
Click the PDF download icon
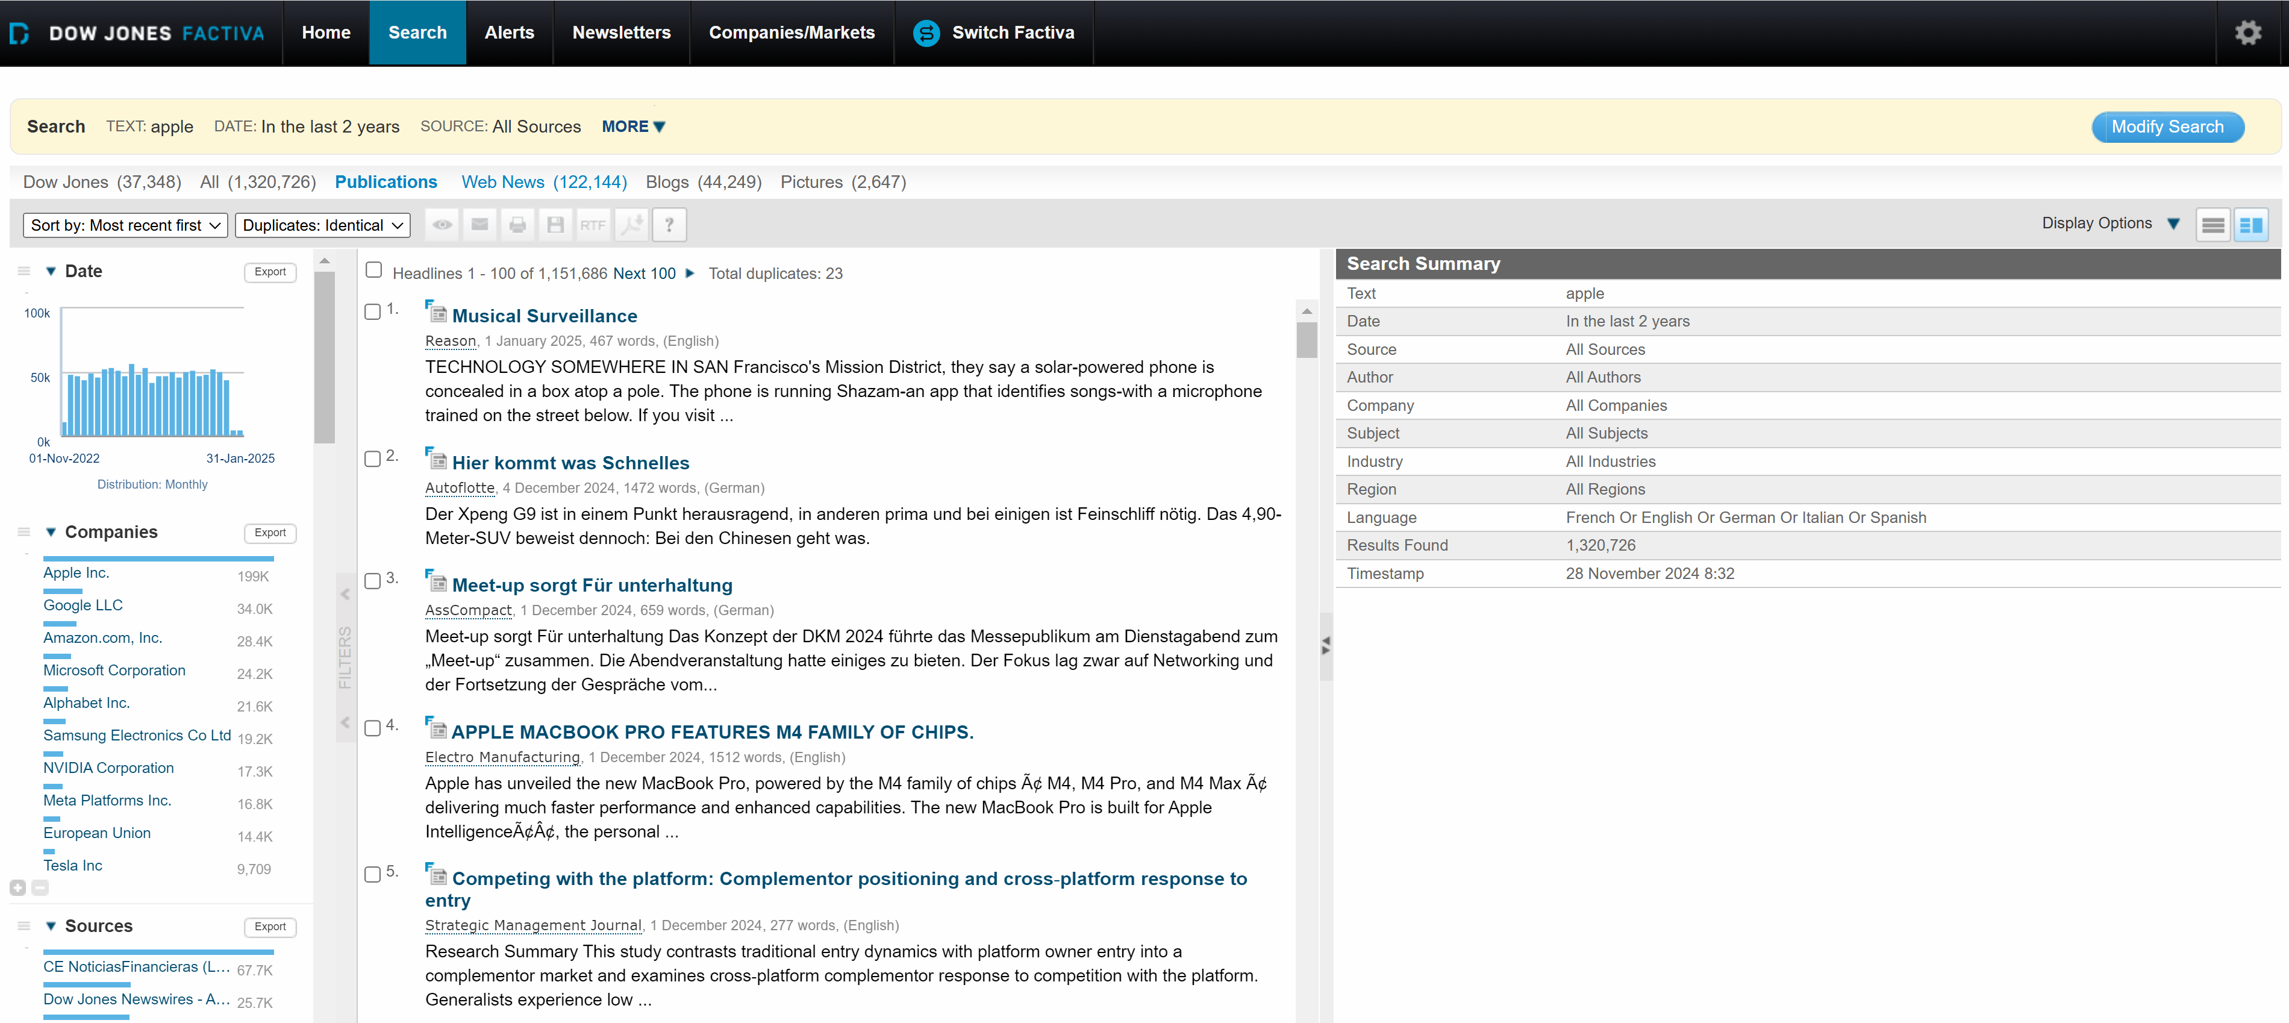(x=631, y=225)
